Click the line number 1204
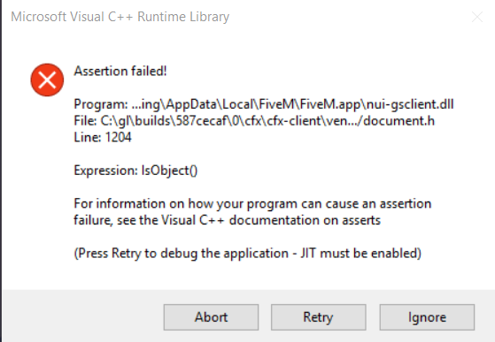The width and height of the screenshot is (495, 342). [x=118, y=137]
